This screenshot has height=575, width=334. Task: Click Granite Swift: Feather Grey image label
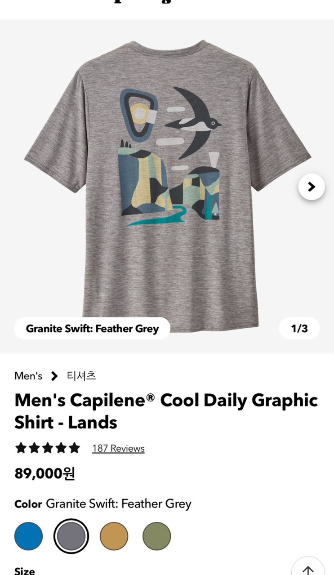point(92,329)
